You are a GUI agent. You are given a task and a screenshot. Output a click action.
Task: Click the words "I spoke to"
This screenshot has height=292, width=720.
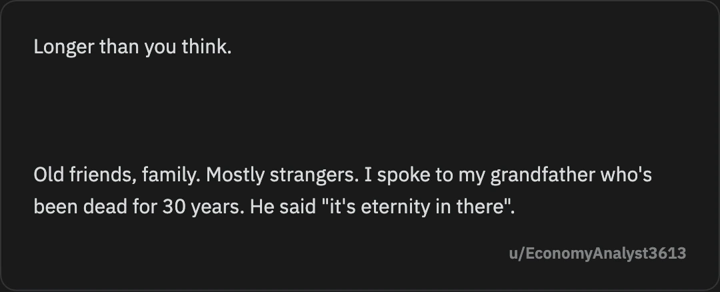coord(409,175)
